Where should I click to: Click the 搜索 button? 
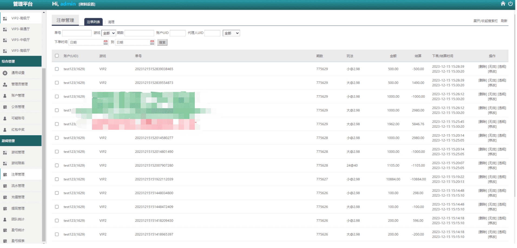162,42
